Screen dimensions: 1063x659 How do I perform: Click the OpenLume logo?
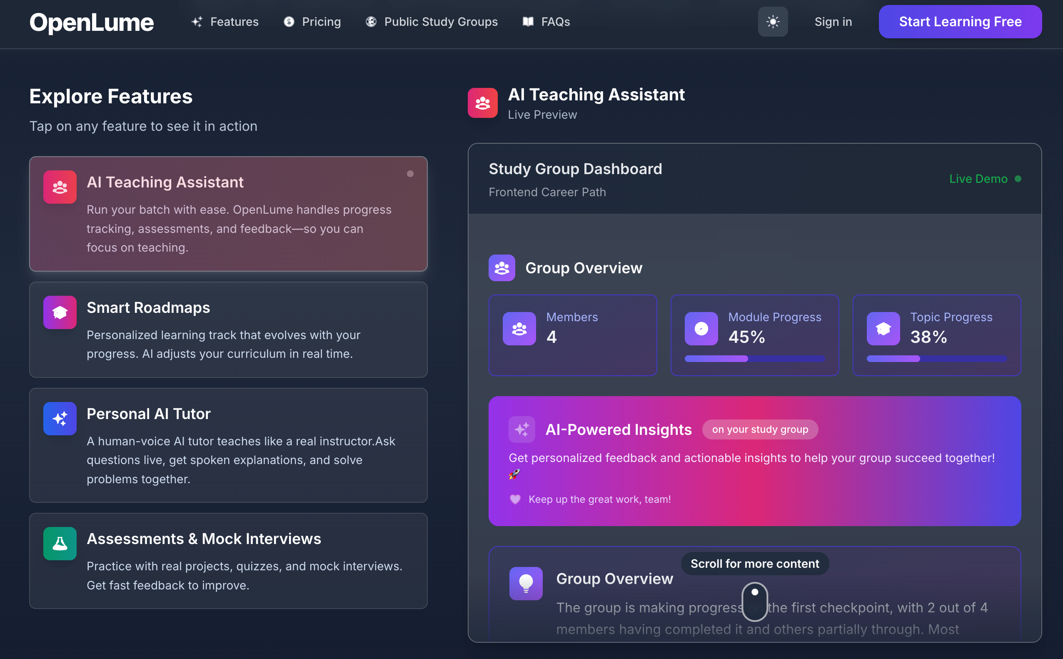tap(92, 22)
